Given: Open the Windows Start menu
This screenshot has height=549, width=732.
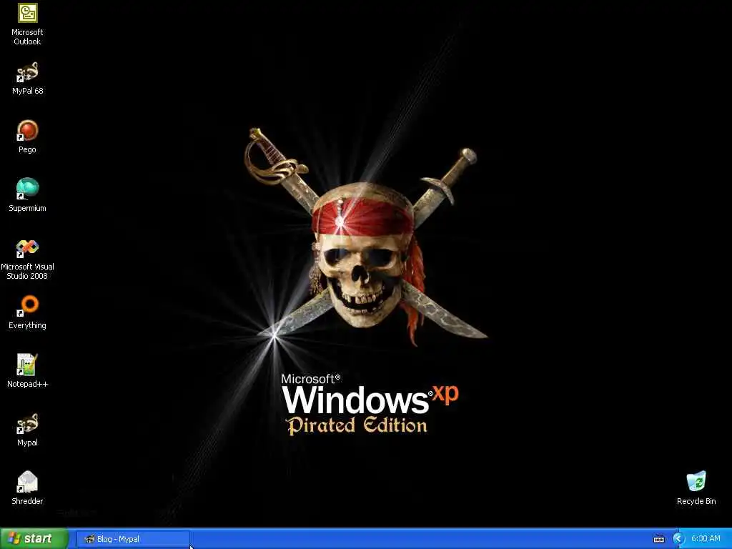Looking at the screenshot, I should [34, 539].
